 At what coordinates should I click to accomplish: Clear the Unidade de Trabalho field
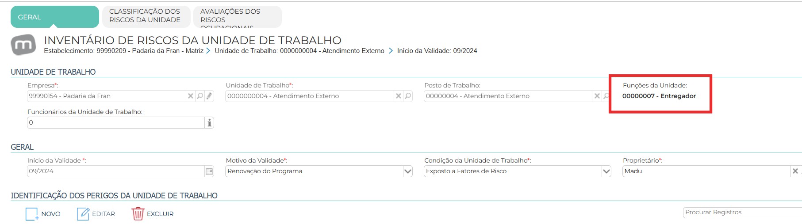click(x=398, y=96)
